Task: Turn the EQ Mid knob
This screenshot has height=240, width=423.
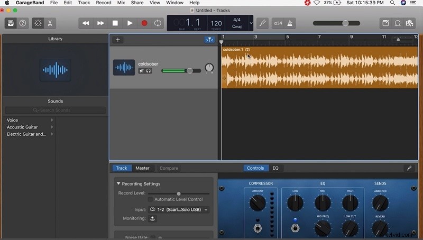Action: [x=323, y=203]
